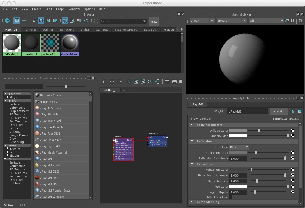Create a VRay Blend Mtl
The height and width of the screenshot is (208, 305).
[x=61, y=114]
